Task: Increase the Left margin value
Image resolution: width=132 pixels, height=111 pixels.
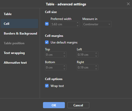Action: [x=96, y=53]
